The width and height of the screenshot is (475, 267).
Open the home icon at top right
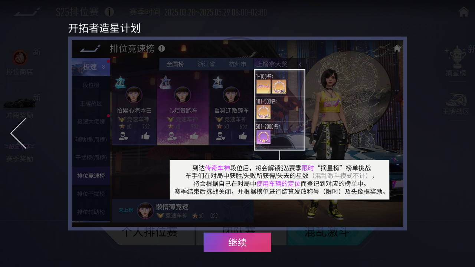(x=463, y=12)
